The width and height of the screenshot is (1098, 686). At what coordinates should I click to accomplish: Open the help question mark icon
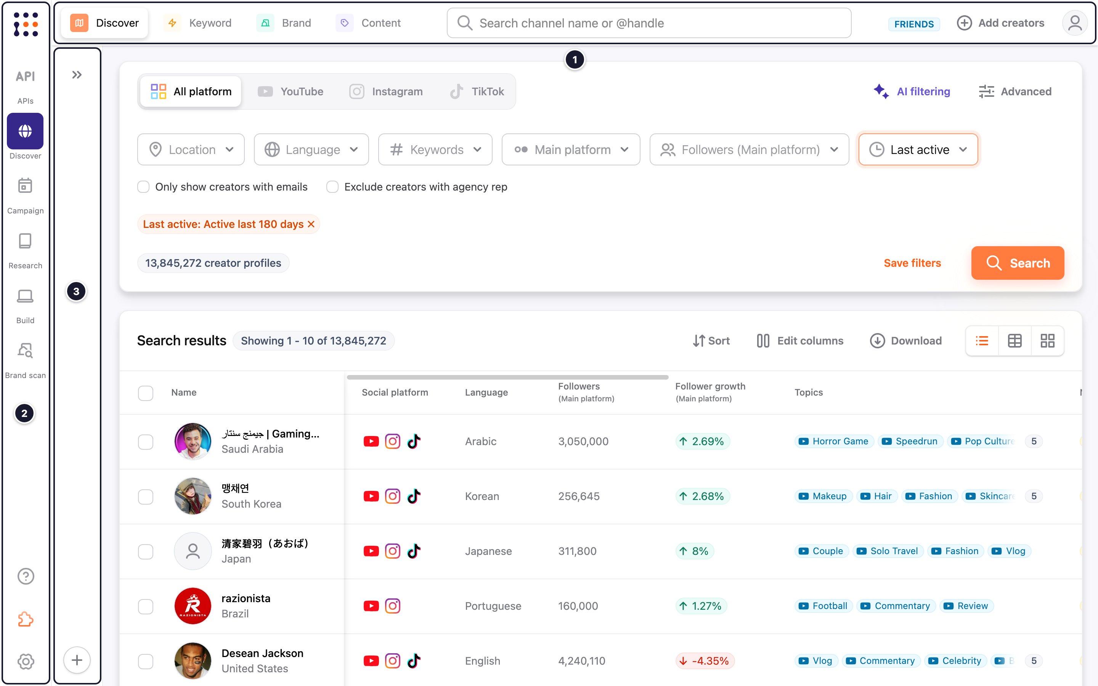click(26, 576)
